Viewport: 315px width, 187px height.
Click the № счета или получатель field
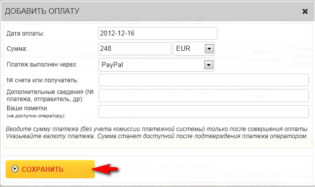point(203,80)
